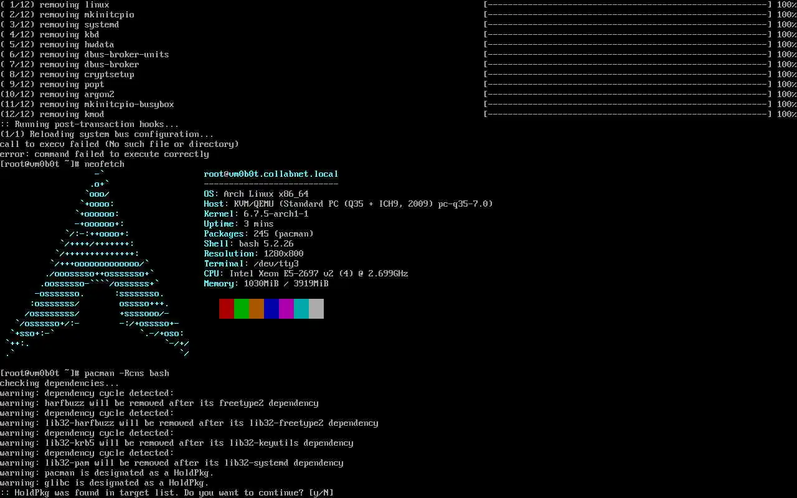Click the 'OS: Arch Linux x86_64' line

tap(257, 194)
